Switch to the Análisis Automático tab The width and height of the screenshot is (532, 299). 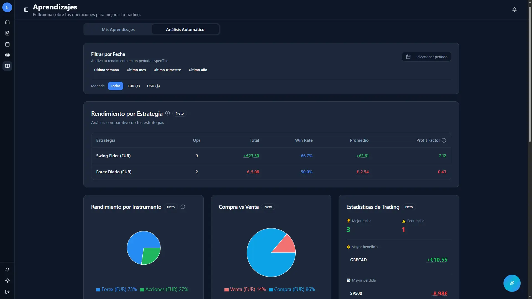tap(185, 30)
